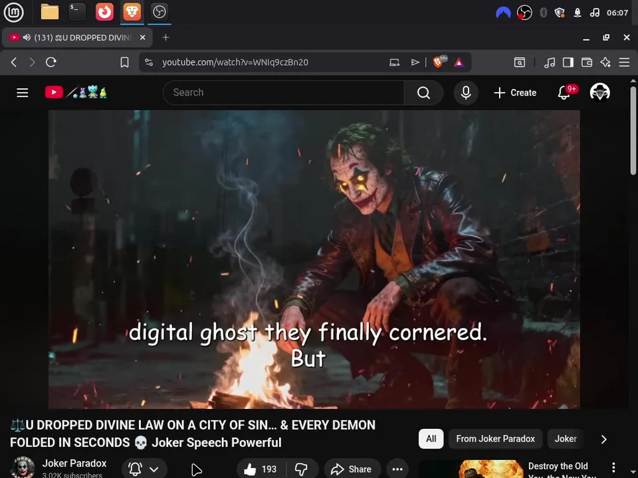The height and width of the screenshot is (478, 638).
Task: Open the account avatar menu
Action: (x=599, y=92)
